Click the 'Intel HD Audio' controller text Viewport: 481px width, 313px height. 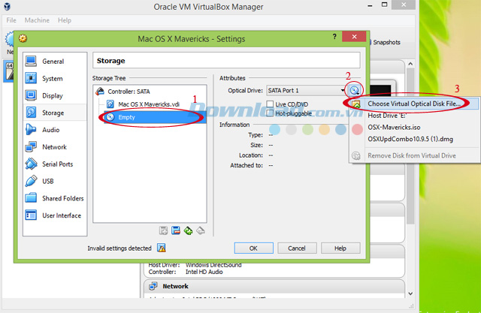click(x=204, y=272)
